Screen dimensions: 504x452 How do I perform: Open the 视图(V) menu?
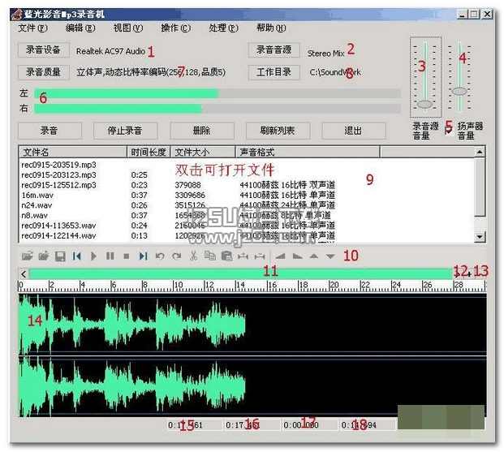tap(128, 28)
